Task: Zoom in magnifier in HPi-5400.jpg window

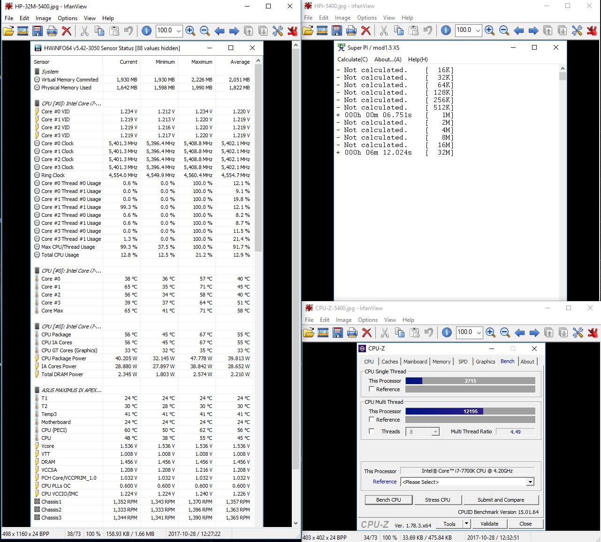Action: [x=489, y=30]
